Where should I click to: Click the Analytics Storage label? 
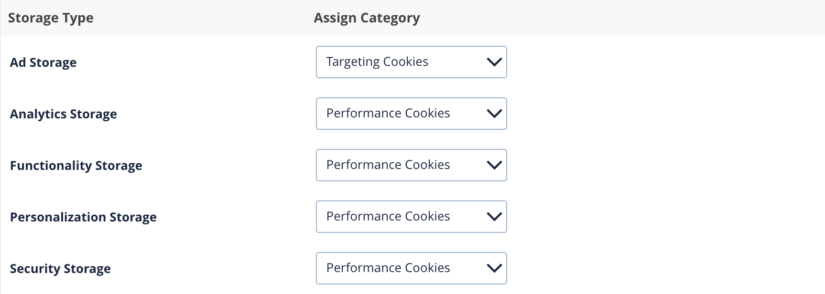pos(63,114)
